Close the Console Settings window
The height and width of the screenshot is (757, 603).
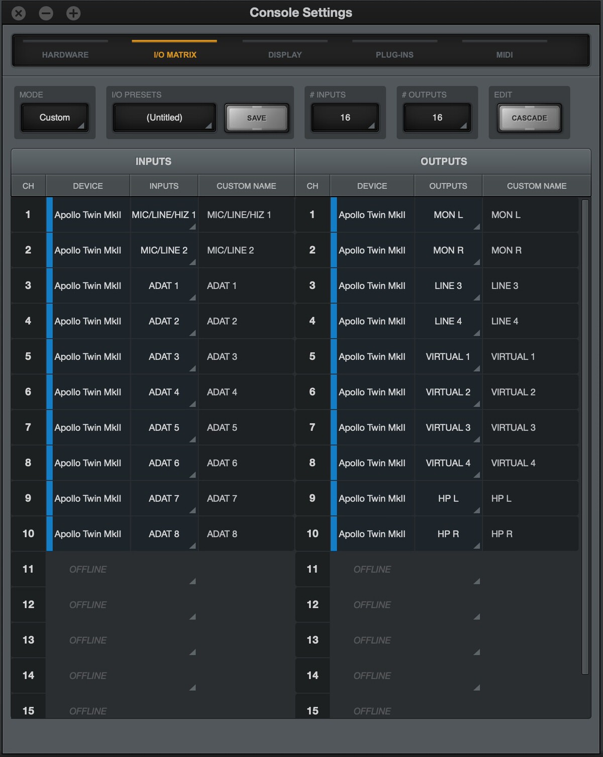19,13
